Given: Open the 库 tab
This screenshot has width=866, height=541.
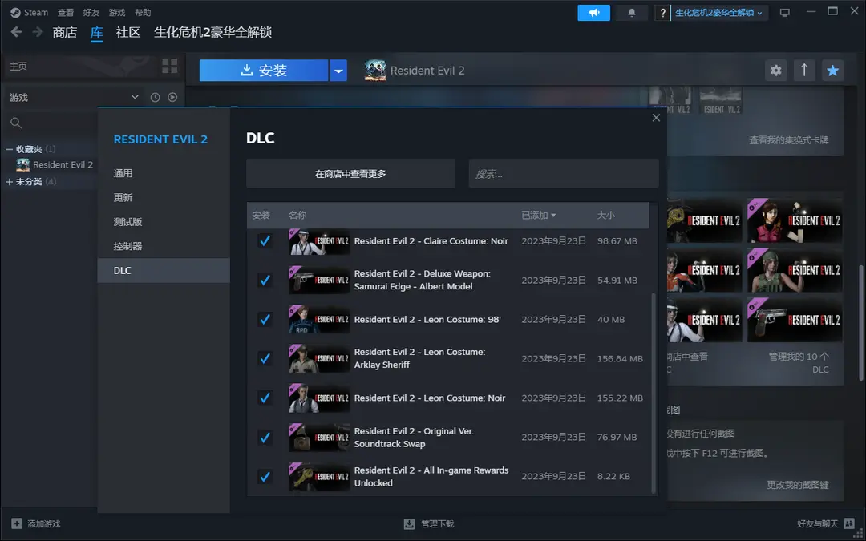Looking at the screenshot, I should 96,32.
